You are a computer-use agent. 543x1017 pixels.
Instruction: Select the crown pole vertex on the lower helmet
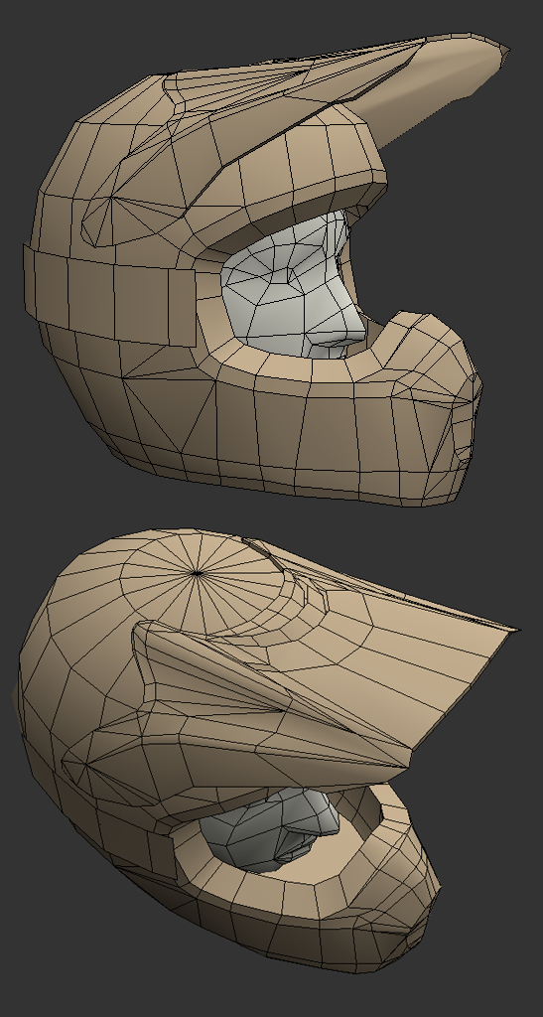coord(197,573)
